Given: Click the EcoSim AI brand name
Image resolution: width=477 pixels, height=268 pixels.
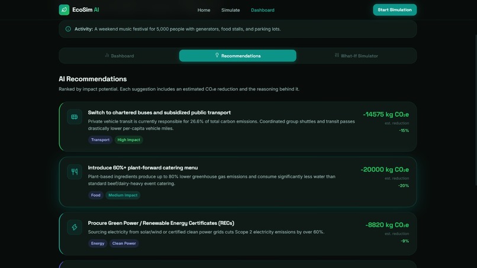Looking at the screenshot, I should pos(85,9).
